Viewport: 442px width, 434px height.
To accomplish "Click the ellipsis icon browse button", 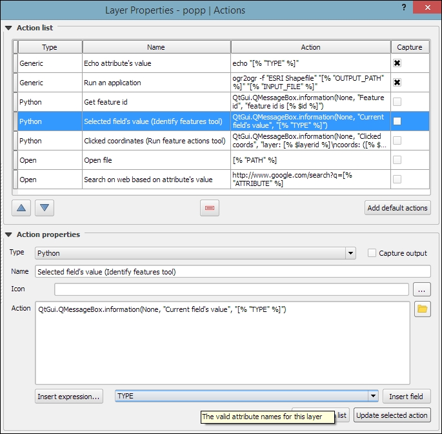I will (422, 289).
